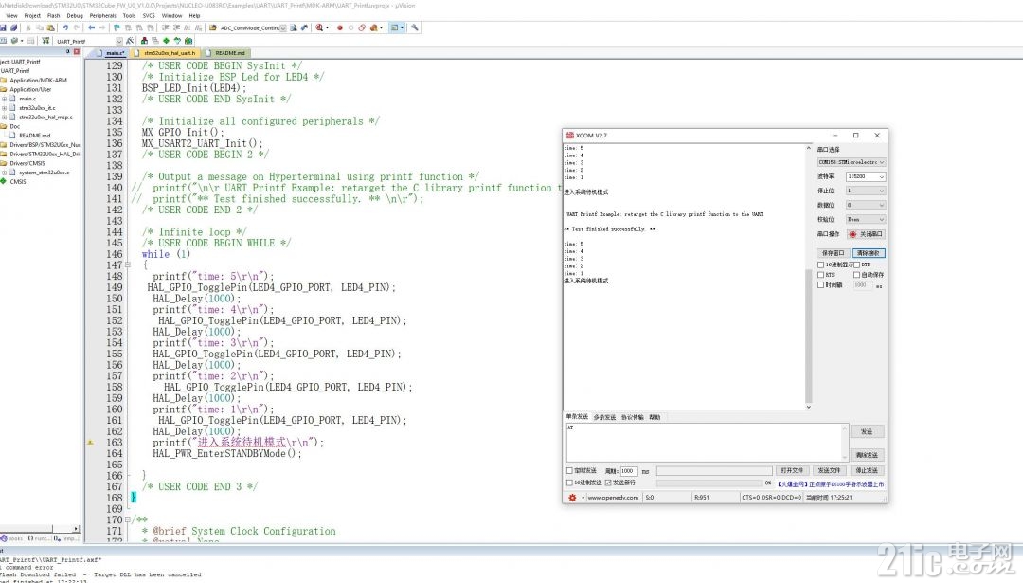Click the XCOM settings gear icon
The height and width of the screenshot is (583, 1023).
pyautogui.click(x=572, y=498)
